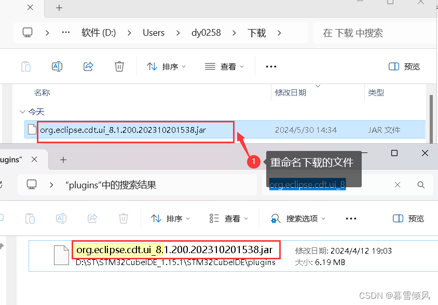The width and height of the screenshot is (438, 305).
Task: Expand chevron after 下载 in breadcrumb
Action: pos(279,33)
